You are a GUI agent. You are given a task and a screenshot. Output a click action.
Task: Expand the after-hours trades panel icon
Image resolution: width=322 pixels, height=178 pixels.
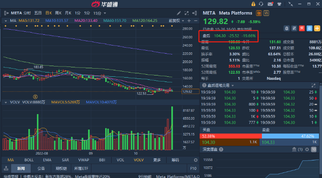click(x=313, y=85)
